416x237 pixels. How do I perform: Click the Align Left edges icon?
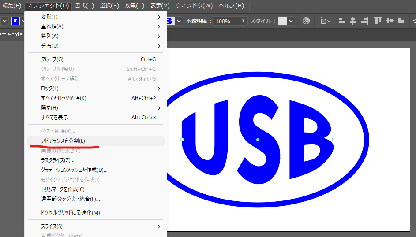341,21
